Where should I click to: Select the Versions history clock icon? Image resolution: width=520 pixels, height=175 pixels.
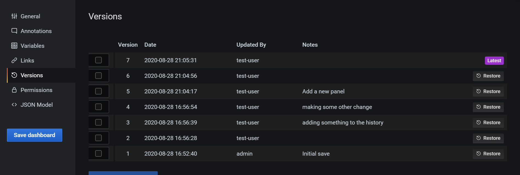pyautogui.click(x=14, y=75)
